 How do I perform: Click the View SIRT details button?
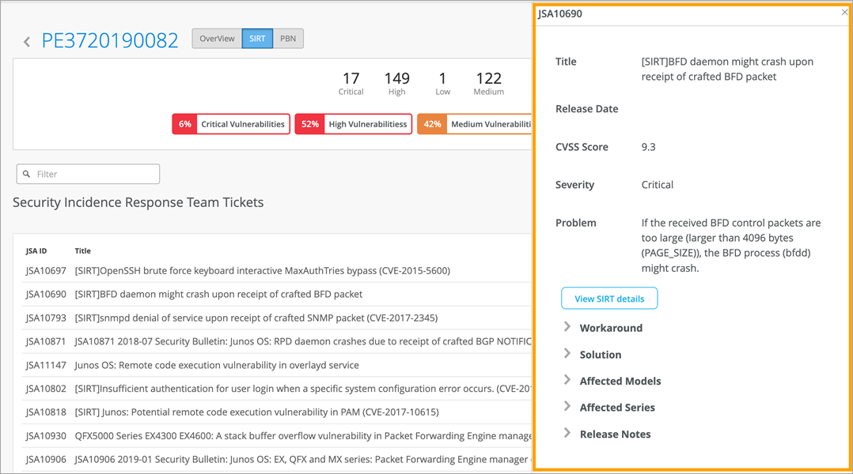tap(609, 299)
